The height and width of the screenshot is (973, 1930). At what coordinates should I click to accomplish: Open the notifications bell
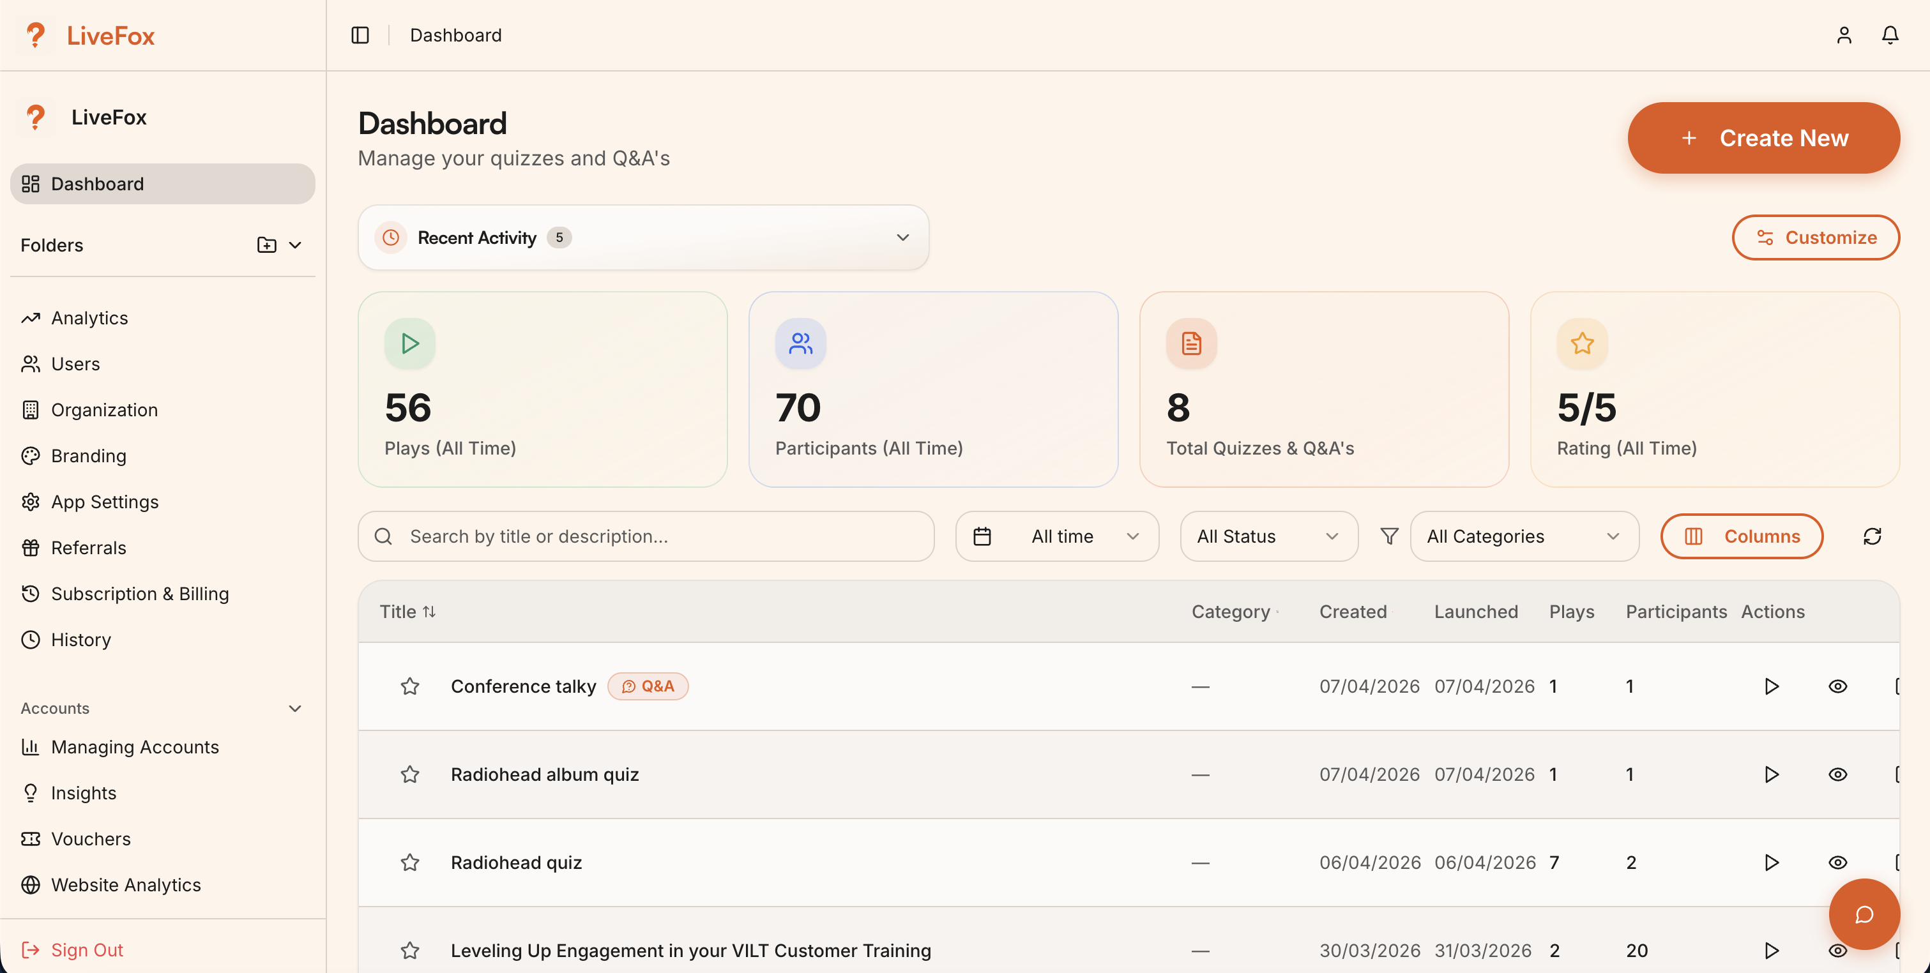click(1890, 35)
